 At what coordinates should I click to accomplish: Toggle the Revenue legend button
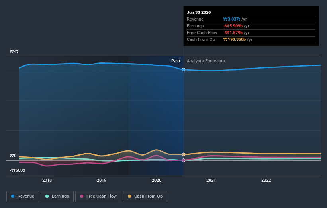click(23, 196)
